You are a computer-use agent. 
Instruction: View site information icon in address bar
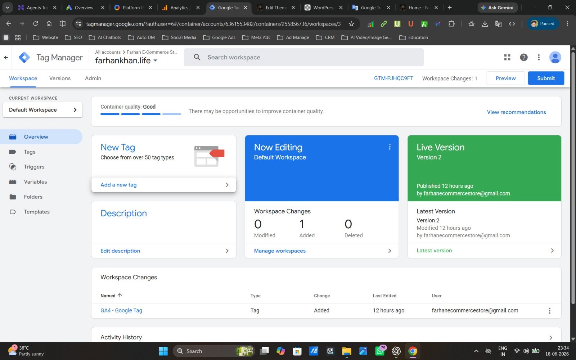tap(78, 24)
